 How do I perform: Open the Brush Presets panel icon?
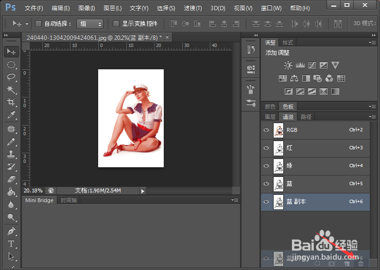tap(251, 103)
